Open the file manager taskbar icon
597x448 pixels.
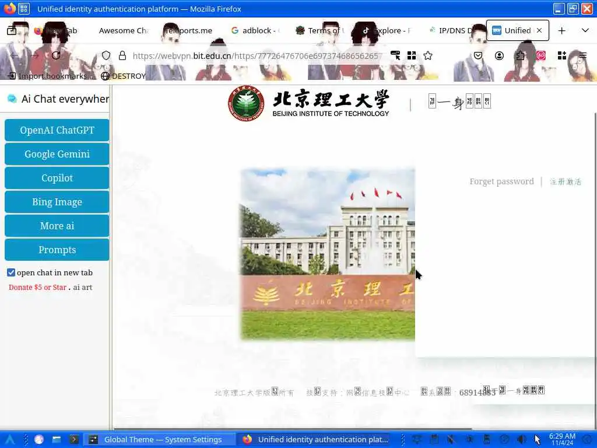click(x=57, y=440)
